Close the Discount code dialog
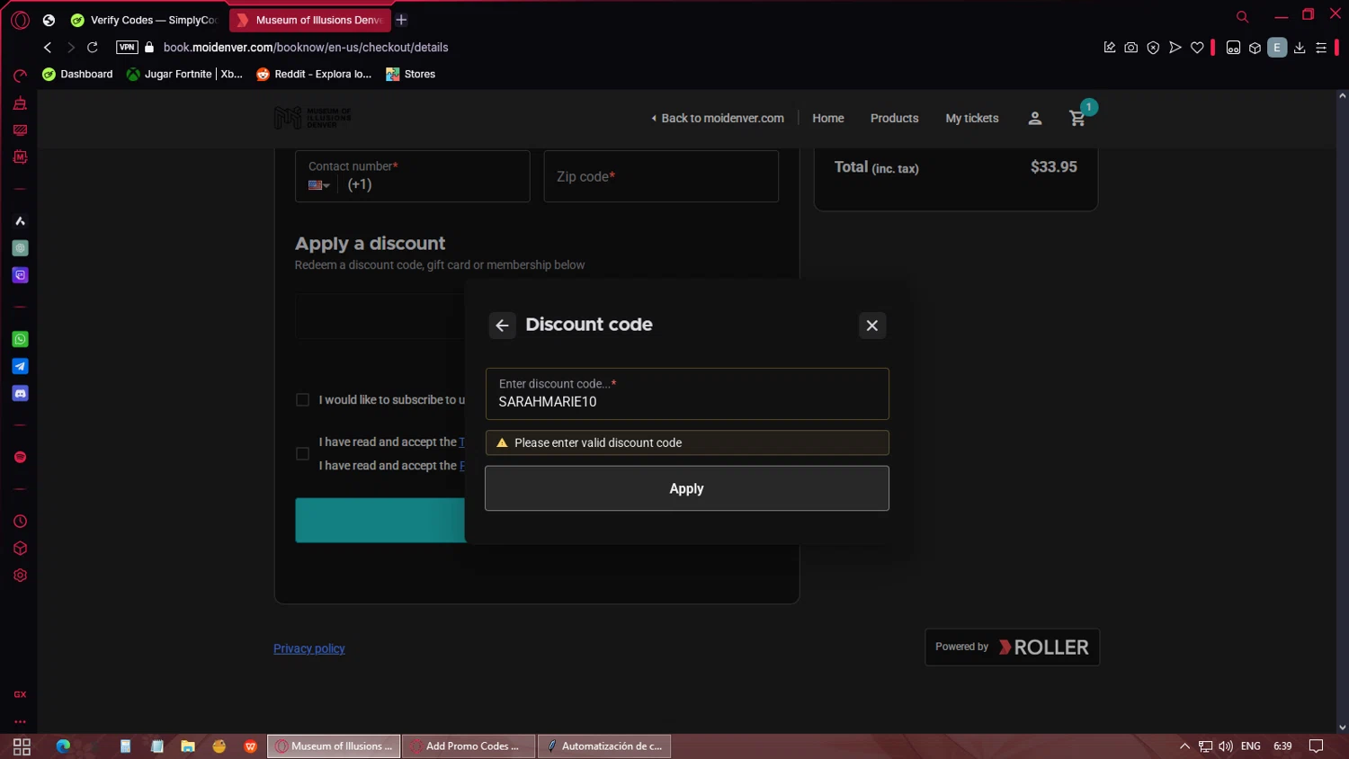Screen dimensions: 1349x759 pos(872,326)
